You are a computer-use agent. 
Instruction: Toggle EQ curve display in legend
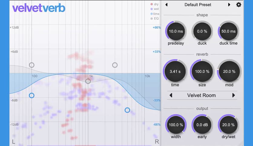(x=154, y=18)
